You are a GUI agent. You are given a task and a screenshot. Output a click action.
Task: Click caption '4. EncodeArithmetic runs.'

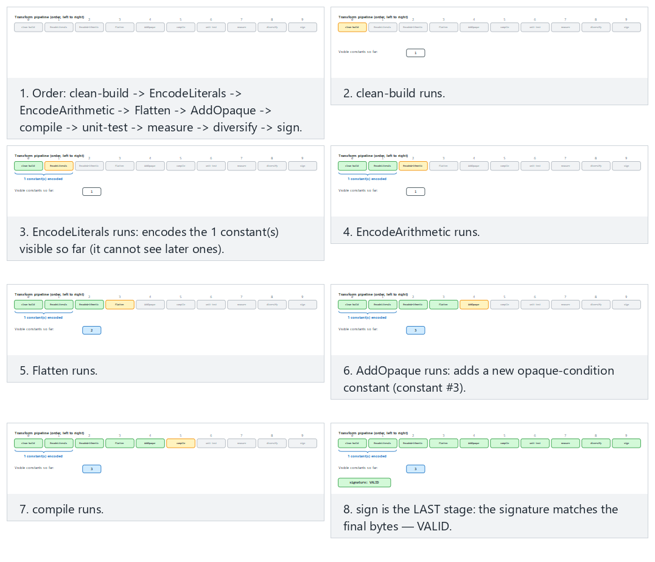coord(412,232)
